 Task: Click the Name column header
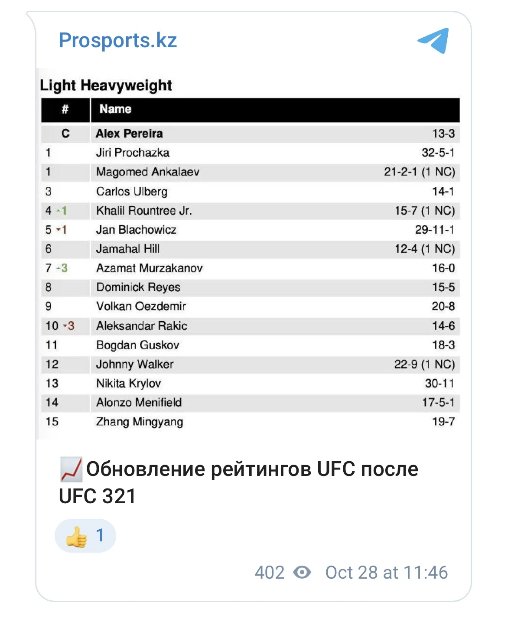[x=115, y=109]
